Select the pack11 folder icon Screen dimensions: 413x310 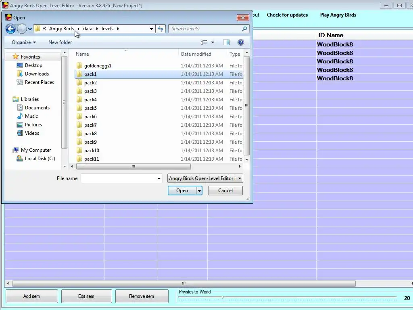click(x=79, y=159)
